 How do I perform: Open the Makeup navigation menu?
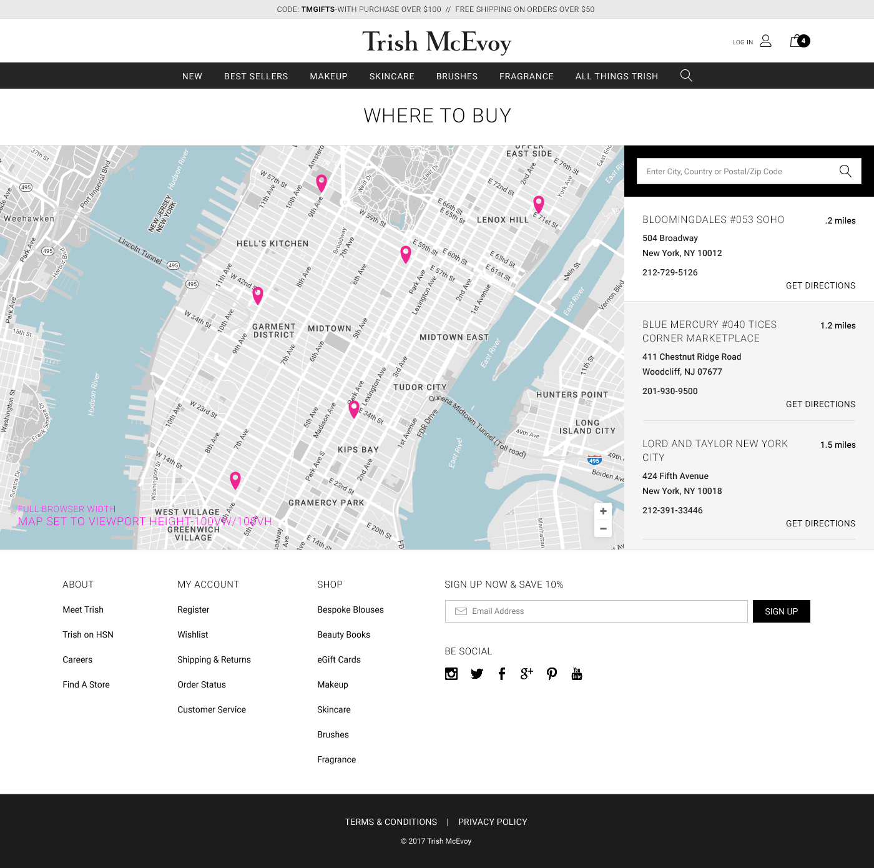(328, 76)
